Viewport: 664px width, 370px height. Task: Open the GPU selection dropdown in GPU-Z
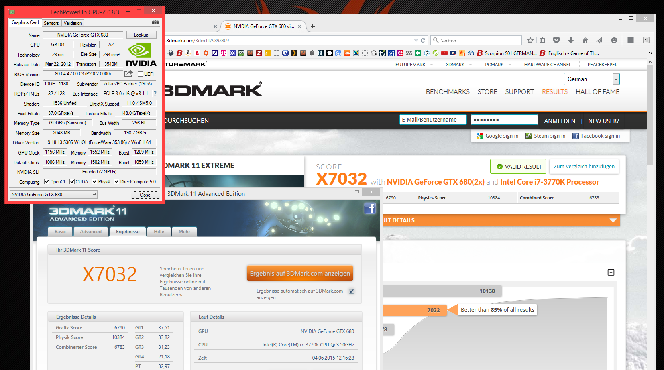[x=53, y=195]
